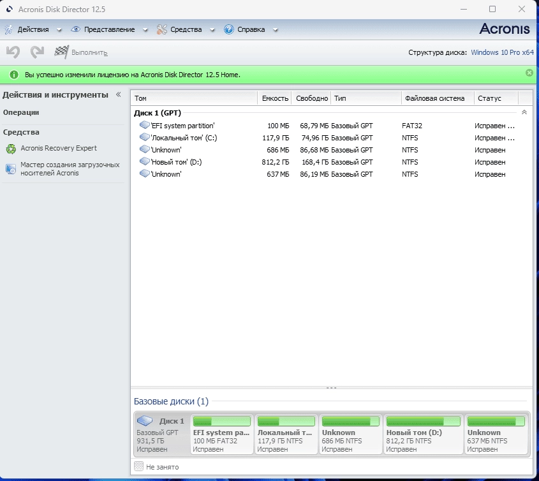
Task: Click the question mark Help icon
Action: 228,29
